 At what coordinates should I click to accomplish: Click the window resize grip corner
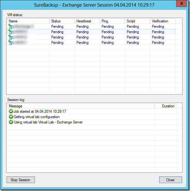(x=185, y=185)
